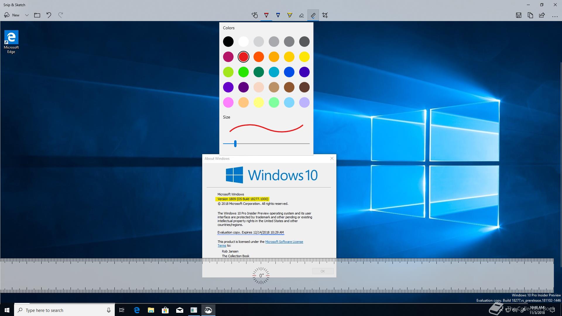Click the ruler's 0° angle dial
The height and width of the screenshot is (316, 562).
tap(261, 276)
